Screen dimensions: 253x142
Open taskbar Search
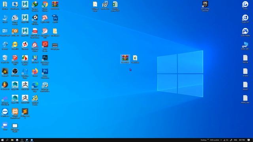[x=7, y=140]
